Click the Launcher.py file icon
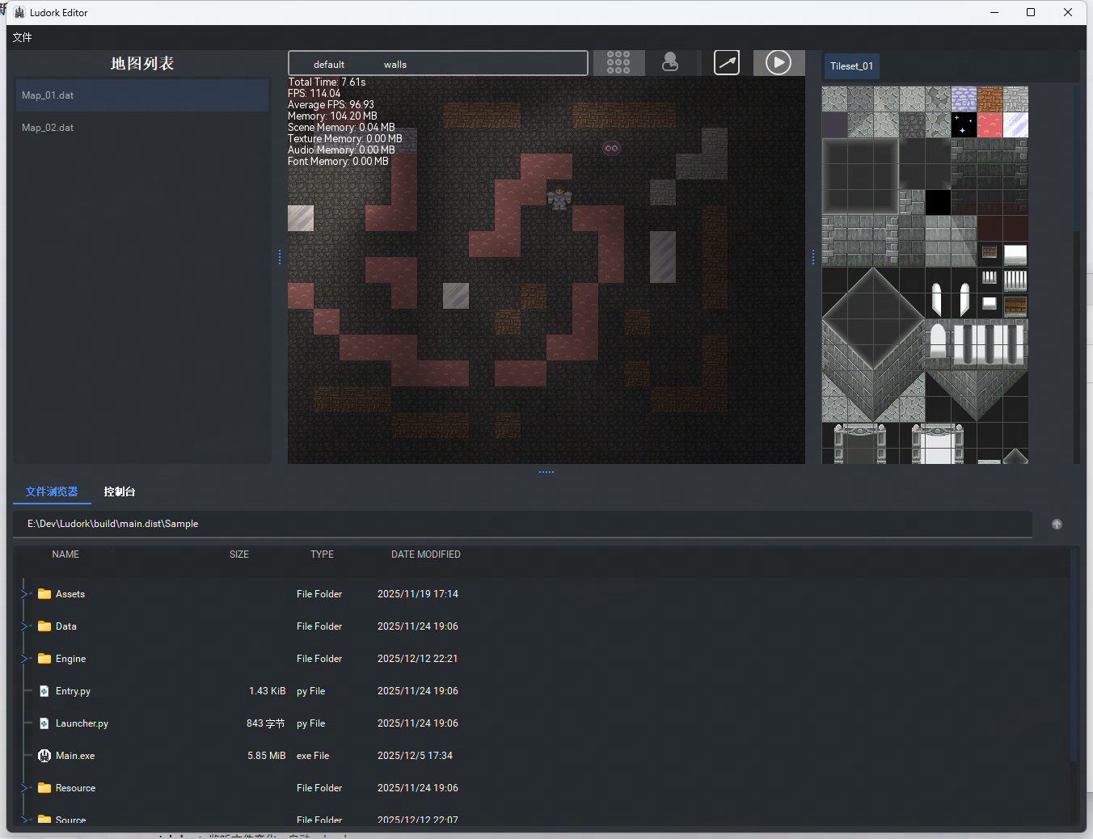The width and height of the screenshot is (1093, 839). 44,723
